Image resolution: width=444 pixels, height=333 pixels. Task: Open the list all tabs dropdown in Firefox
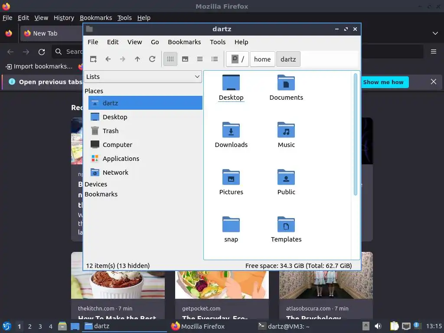tap(435, 33)
